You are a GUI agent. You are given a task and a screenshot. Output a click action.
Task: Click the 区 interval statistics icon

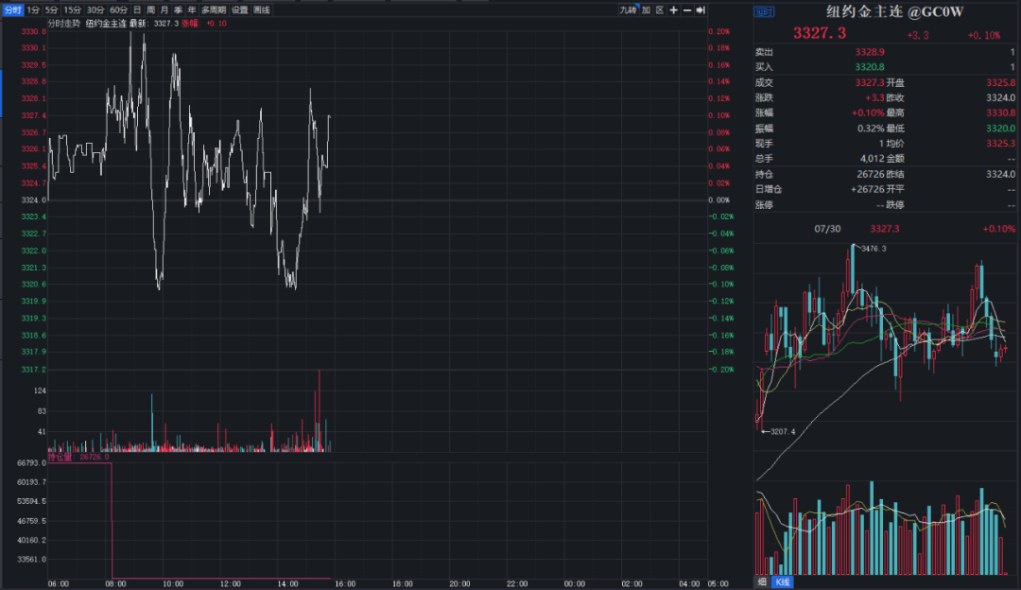click(660, 9)
